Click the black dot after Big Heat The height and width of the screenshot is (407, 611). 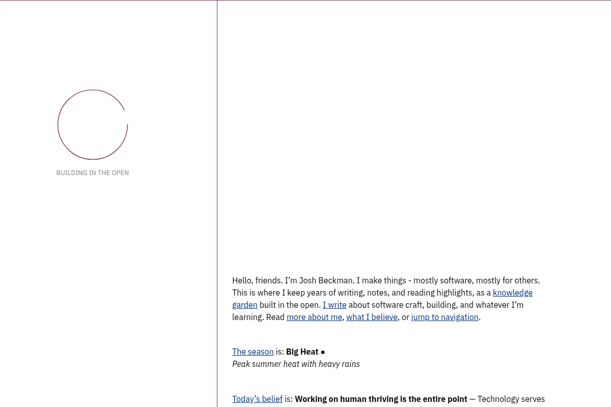(323, 352)
